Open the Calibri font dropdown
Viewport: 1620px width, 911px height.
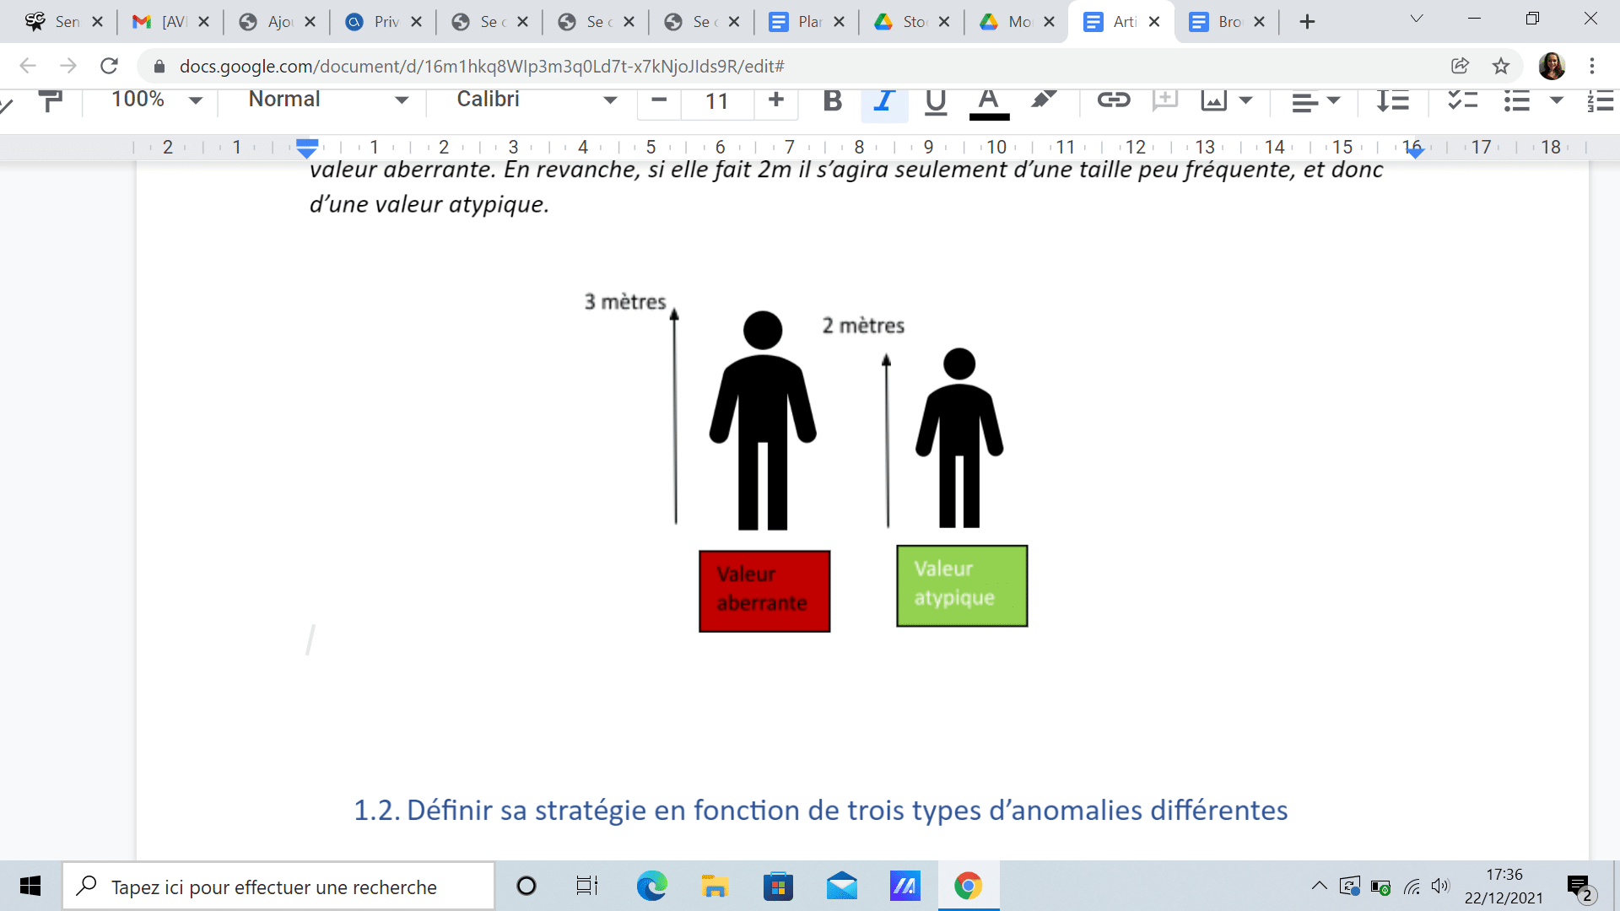(536, 100)
